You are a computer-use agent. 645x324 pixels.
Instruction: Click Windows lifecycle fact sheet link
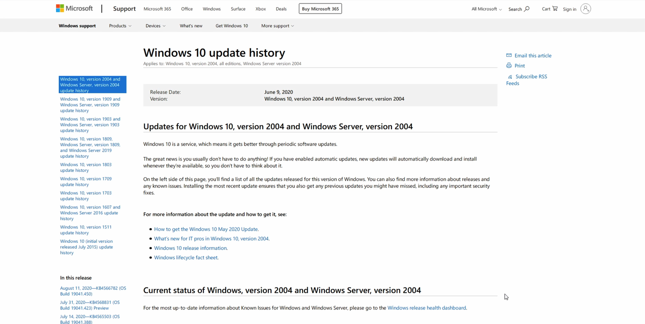[186, 258]
